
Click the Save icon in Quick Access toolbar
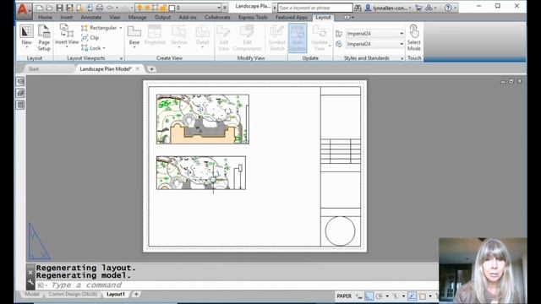pos(59,8)
